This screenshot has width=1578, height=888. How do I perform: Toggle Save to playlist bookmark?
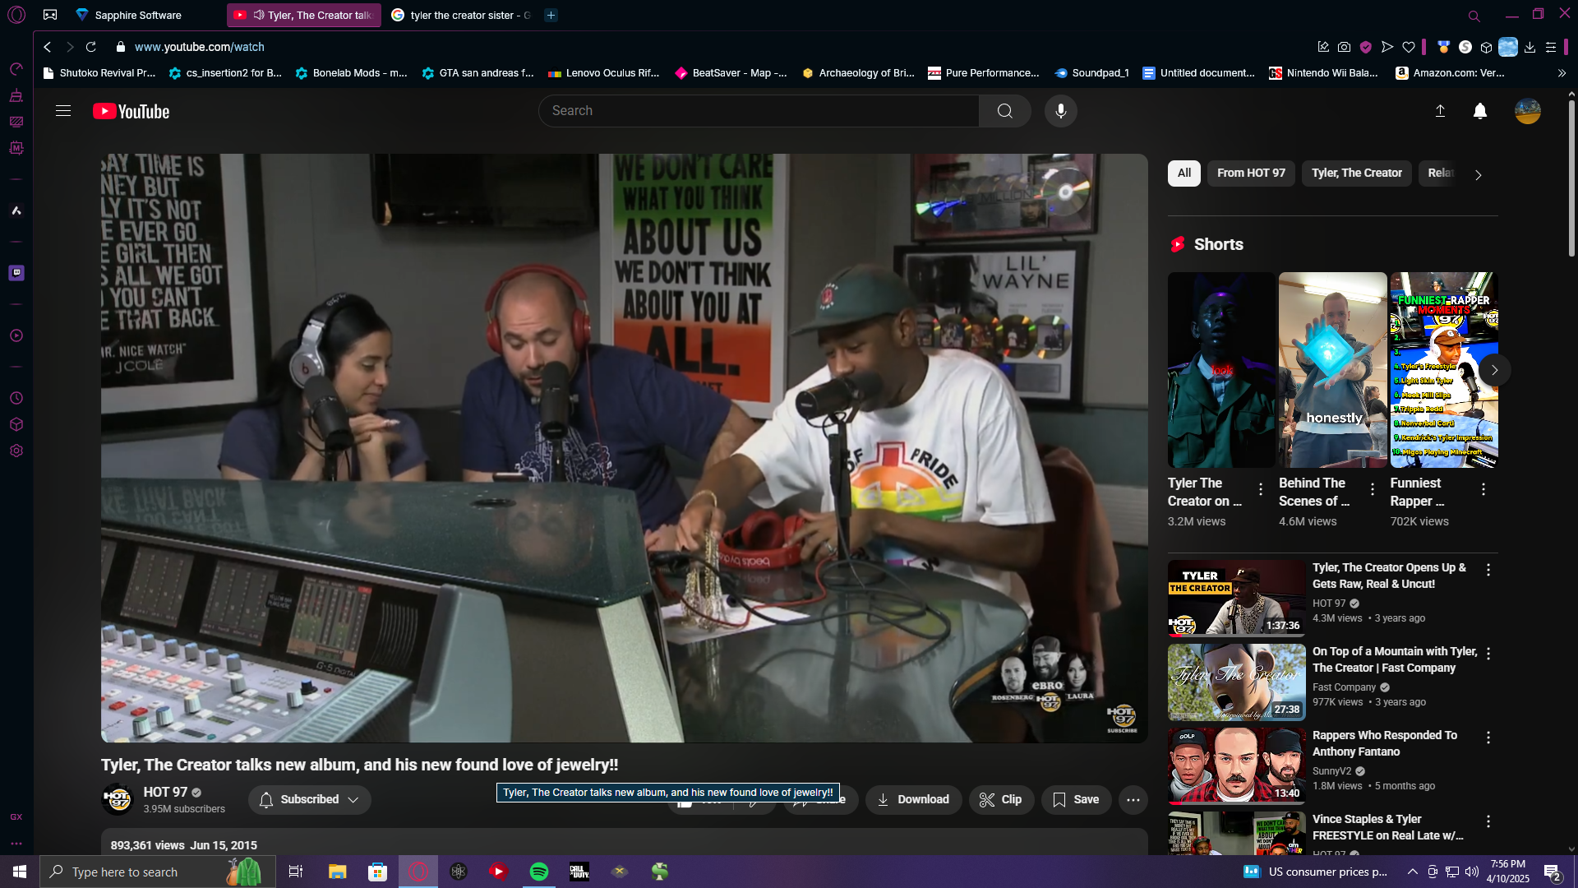1075,800
